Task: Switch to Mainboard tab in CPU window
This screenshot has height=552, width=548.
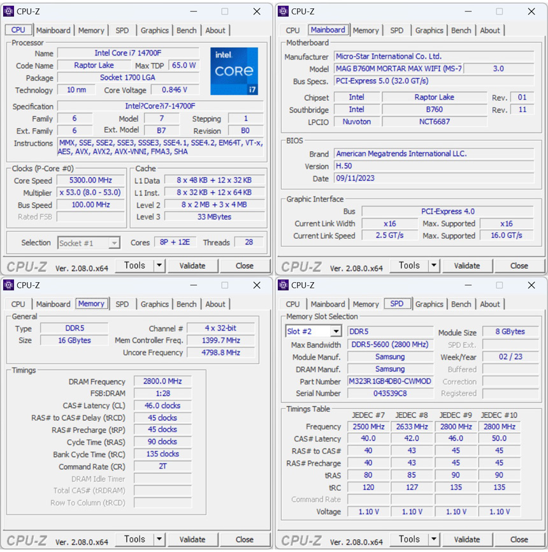Action: [53, 30]
